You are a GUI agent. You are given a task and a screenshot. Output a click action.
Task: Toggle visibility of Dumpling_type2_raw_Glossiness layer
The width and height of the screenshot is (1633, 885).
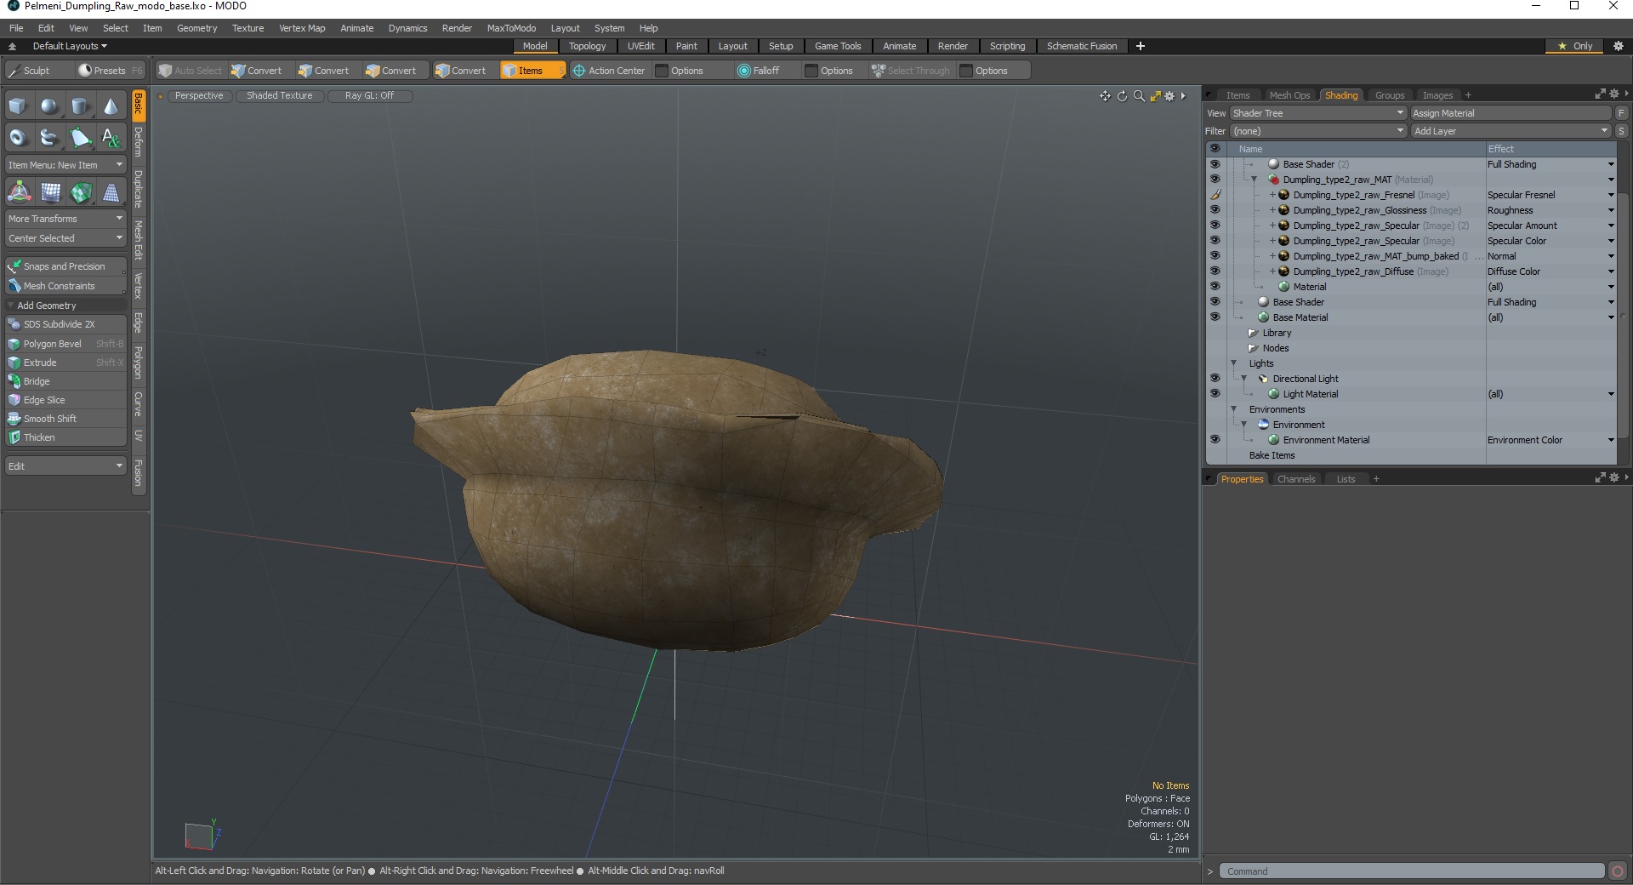(x=1215, y=210)
